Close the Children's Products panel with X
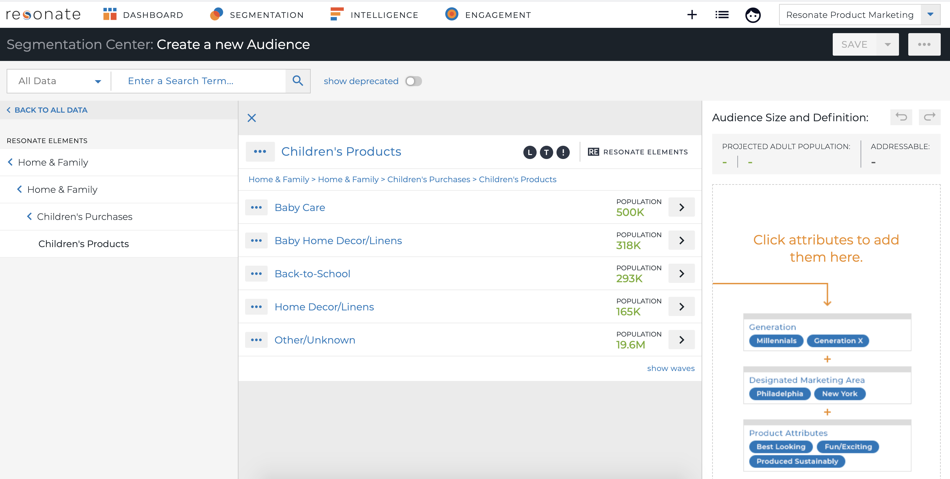This screenshot has width=950, height=479. point(251,118)
